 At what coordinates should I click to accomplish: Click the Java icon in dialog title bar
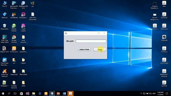[66, 33]
